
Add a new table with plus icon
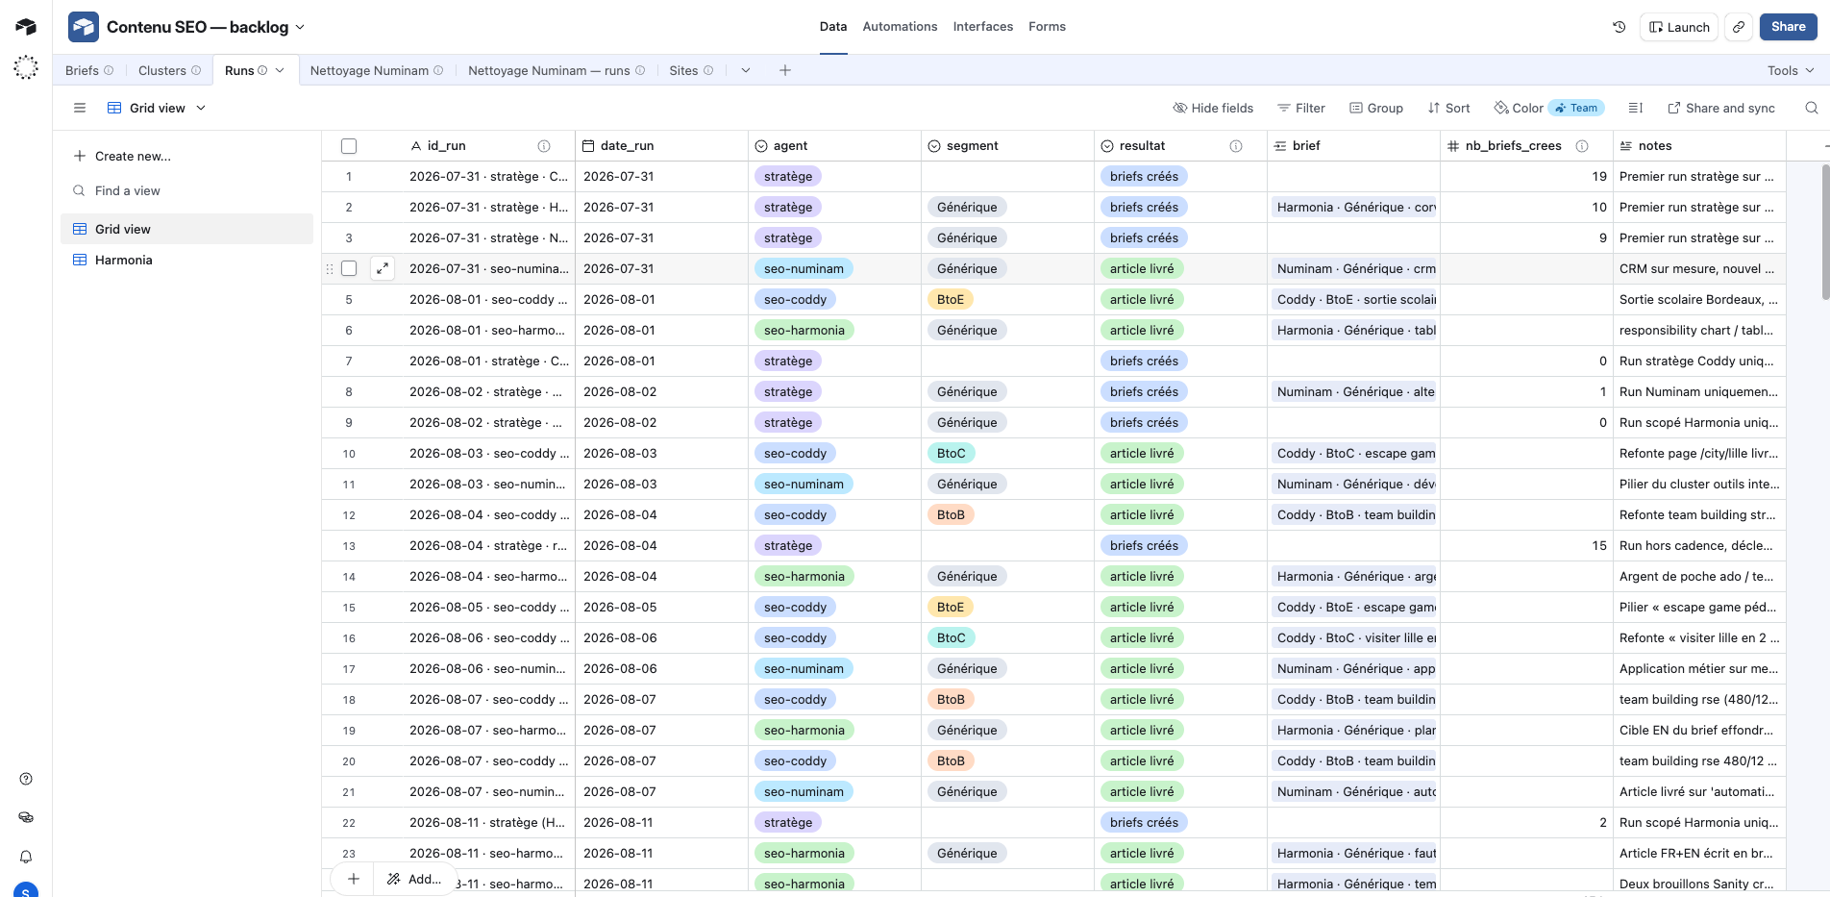pyautogui.click(x=785, y=70)
